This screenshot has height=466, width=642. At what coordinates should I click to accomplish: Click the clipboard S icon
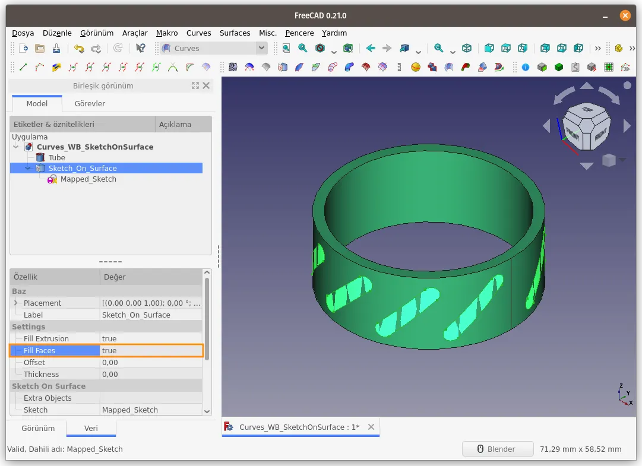tap(575, 67)
